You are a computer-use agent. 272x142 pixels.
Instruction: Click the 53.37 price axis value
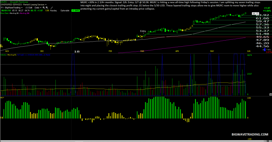[262, 31]
